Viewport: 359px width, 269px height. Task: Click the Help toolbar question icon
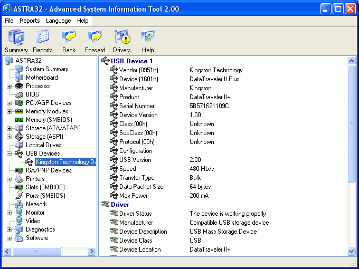click(x=148, y=36)
